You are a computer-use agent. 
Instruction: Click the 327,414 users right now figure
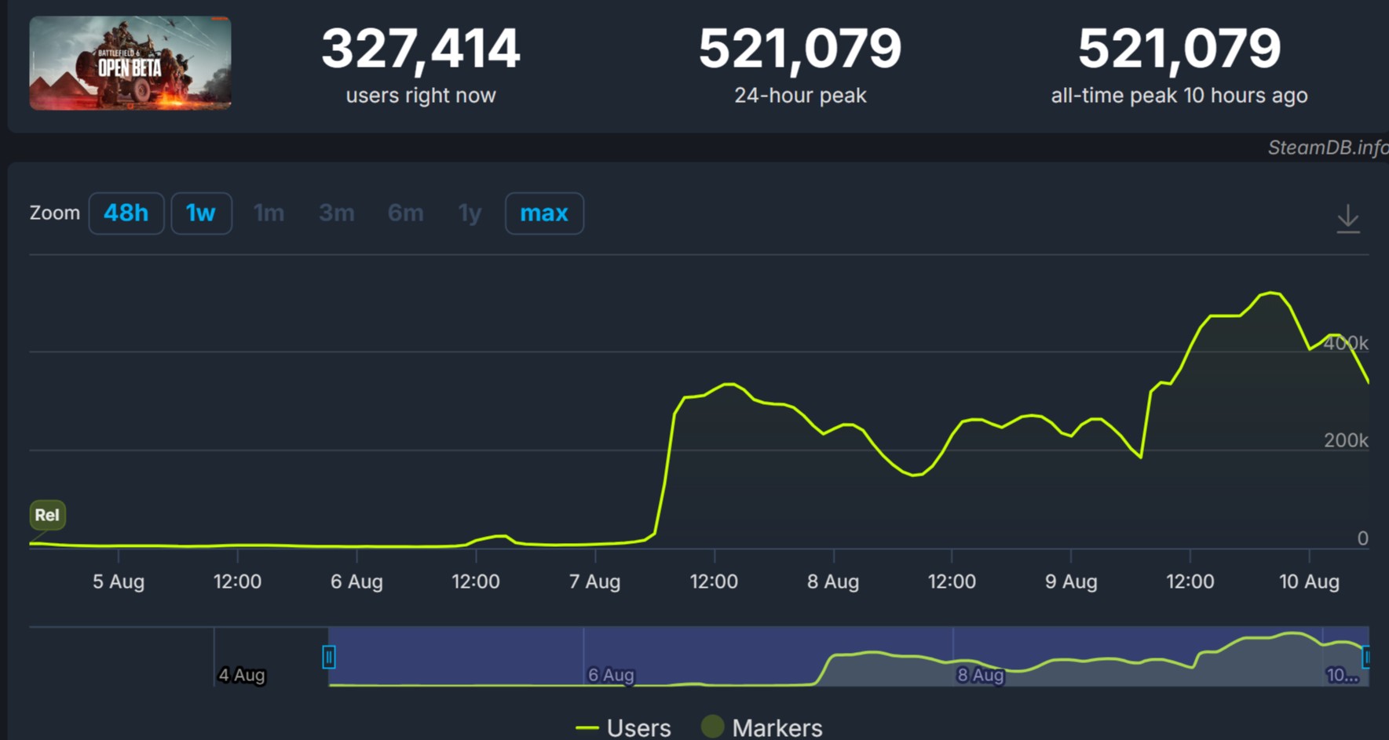tap(421, 49)
